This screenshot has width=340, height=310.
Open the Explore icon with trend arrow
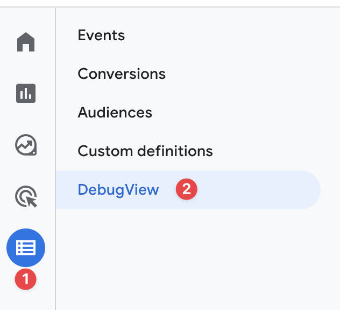click(x=26, y=145)
